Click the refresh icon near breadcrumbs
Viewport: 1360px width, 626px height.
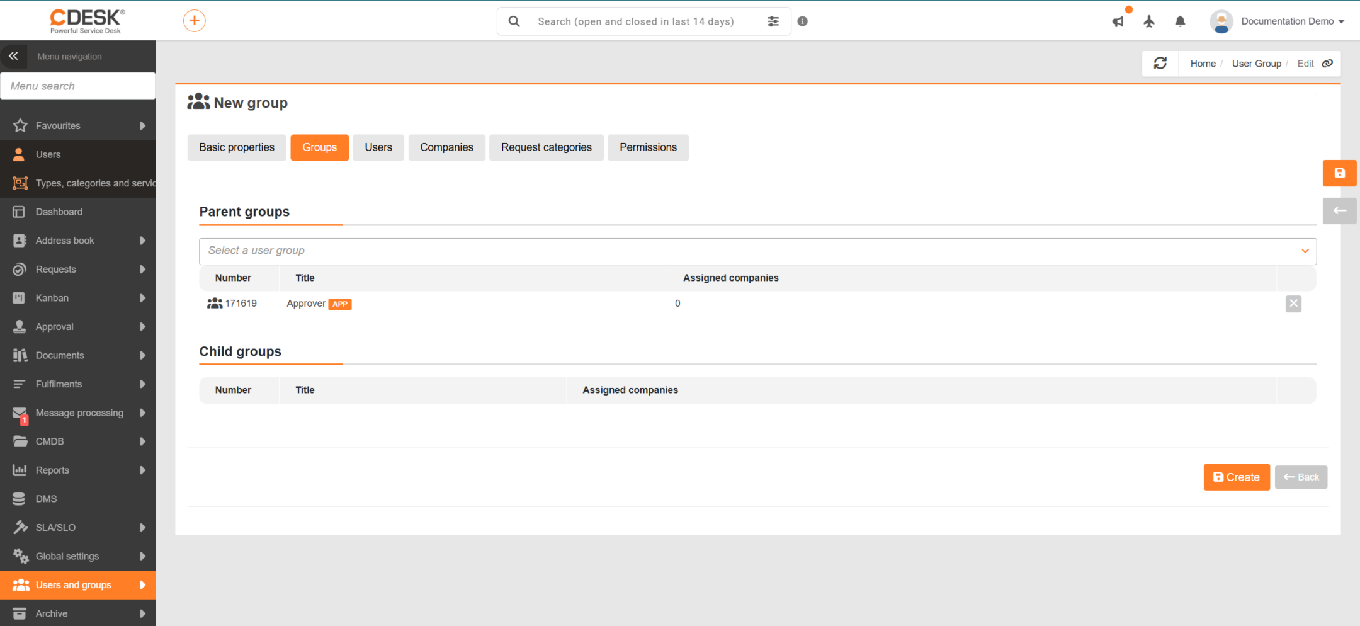[1160, 64]
